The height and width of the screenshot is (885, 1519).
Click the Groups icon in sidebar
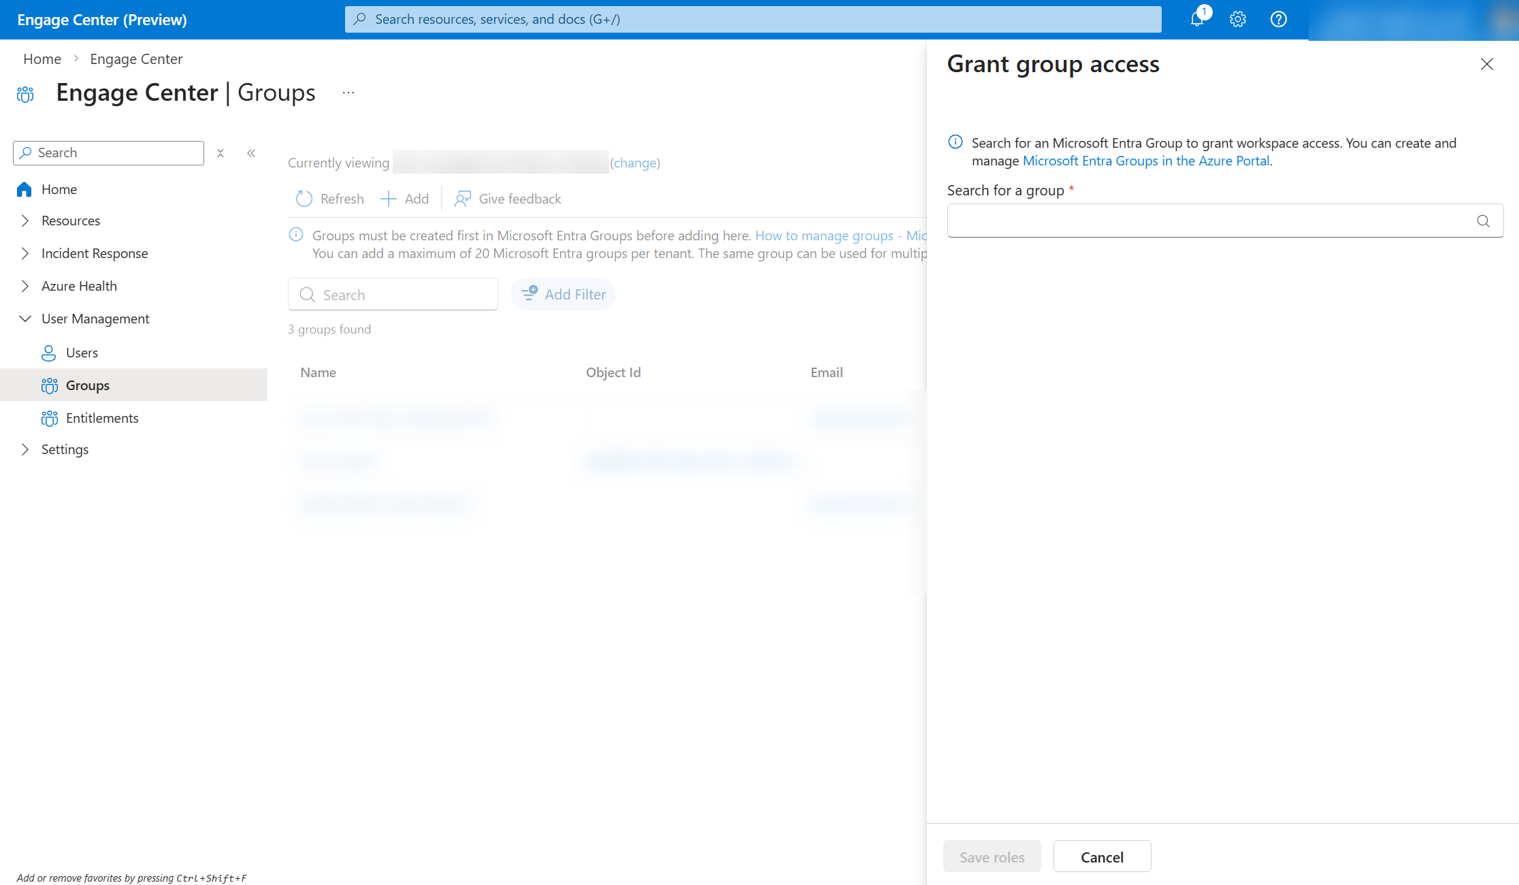50,385
